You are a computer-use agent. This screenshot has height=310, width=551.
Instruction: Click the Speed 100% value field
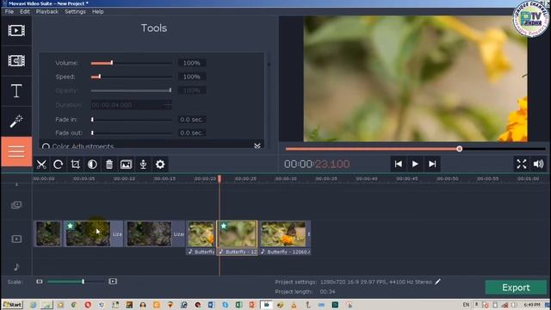point(192,77)
